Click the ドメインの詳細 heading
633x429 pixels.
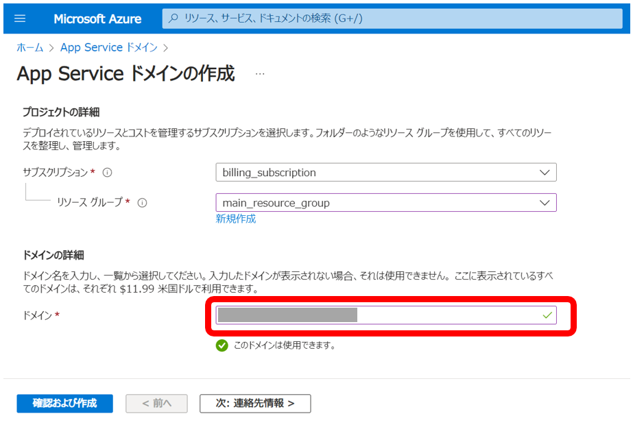click(53, 255)
